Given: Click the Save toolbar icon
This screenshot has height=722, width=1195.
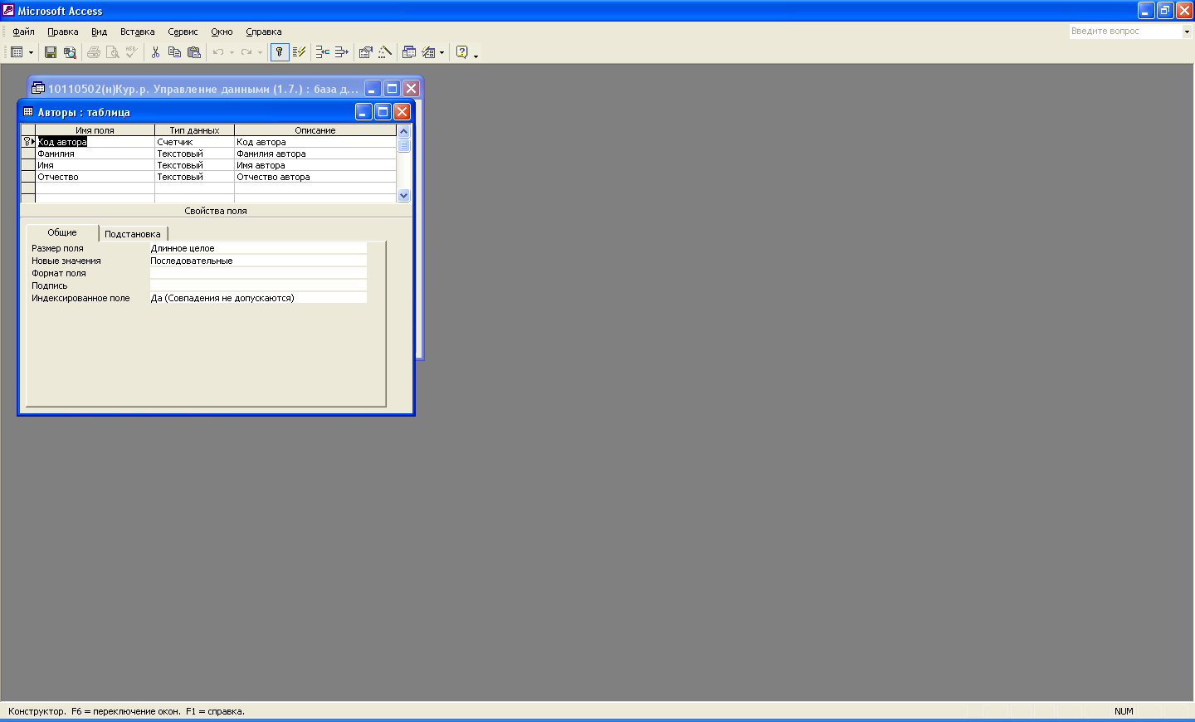Looking at the screenshot, I should [x=51, y=52].
